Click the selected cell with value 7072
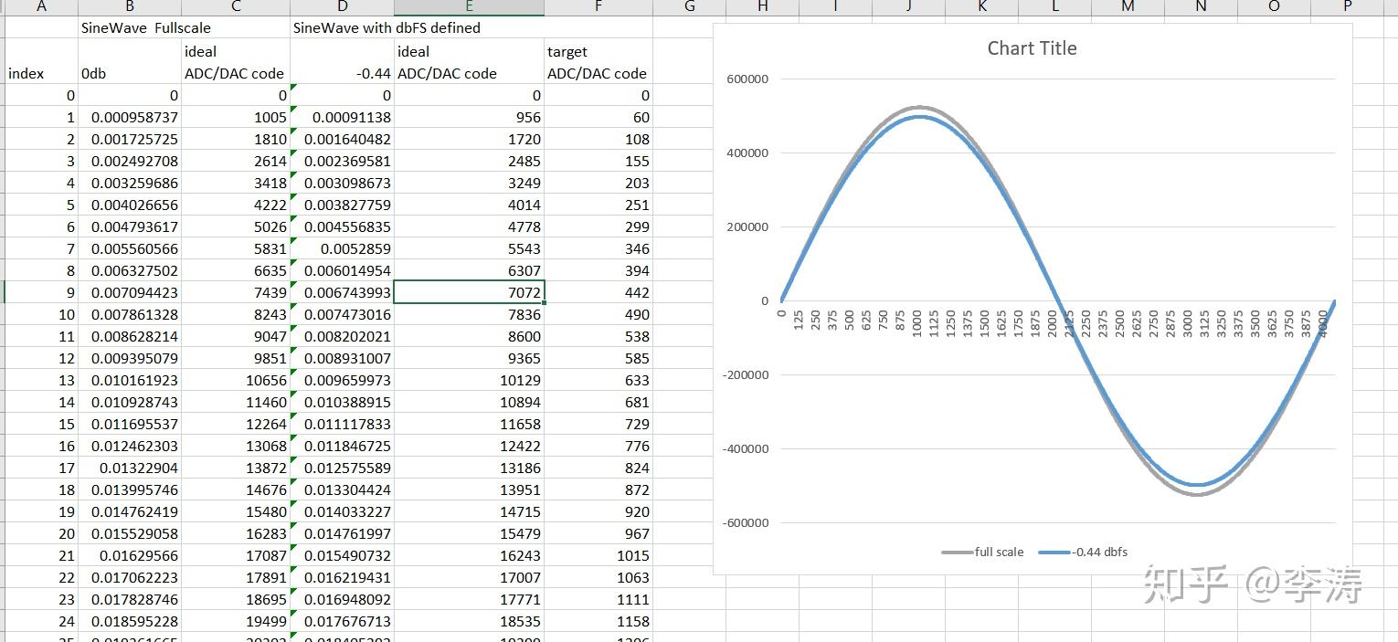 pos(469,292)
